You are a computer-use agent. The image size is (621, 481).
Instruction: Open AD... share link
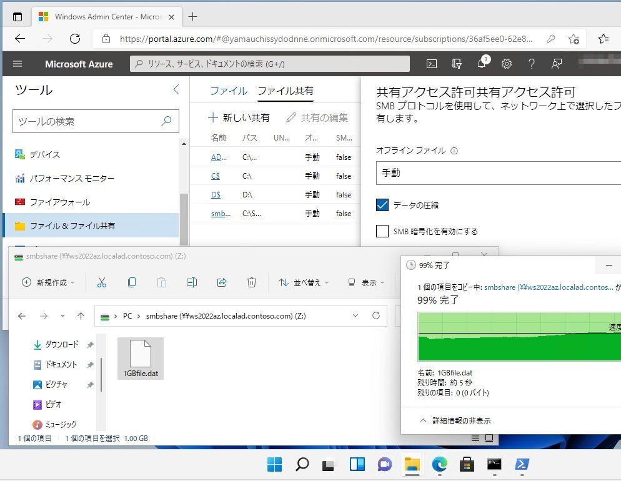coord(219,157)
